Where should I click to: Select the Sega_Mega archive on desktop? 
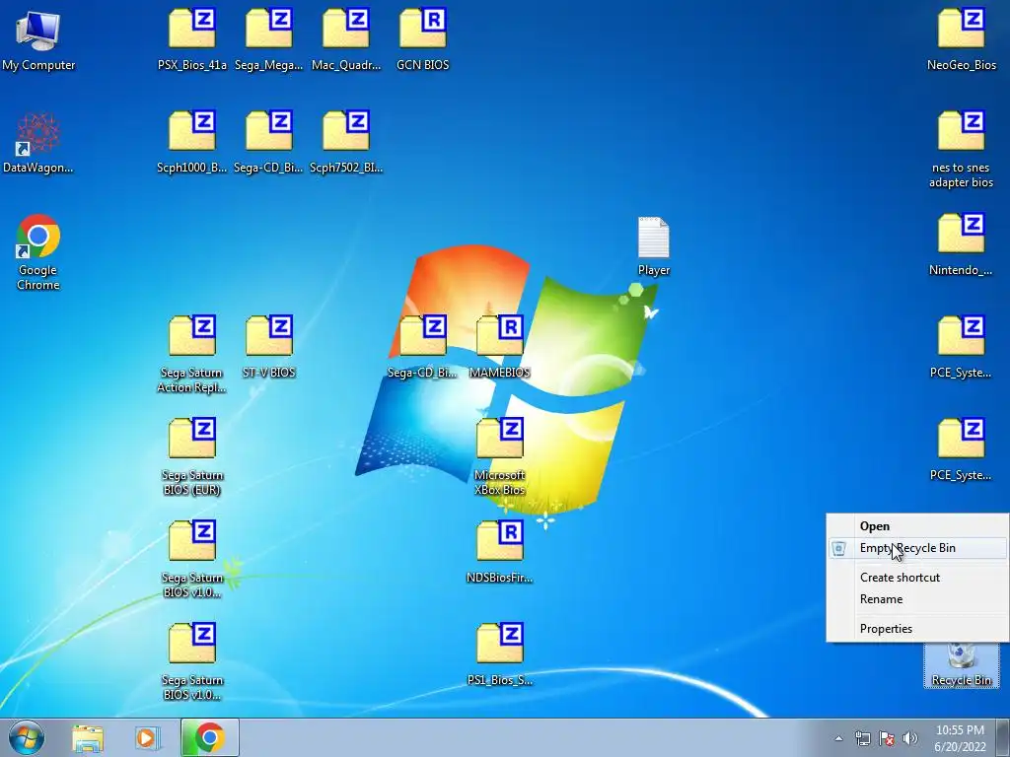(x=268, y=39)
